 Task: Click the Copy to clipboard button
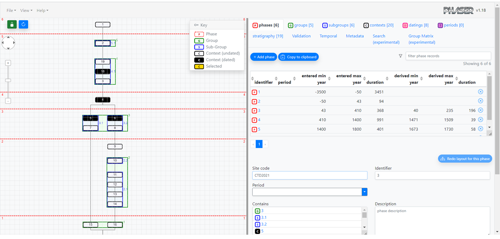point(298,57)
